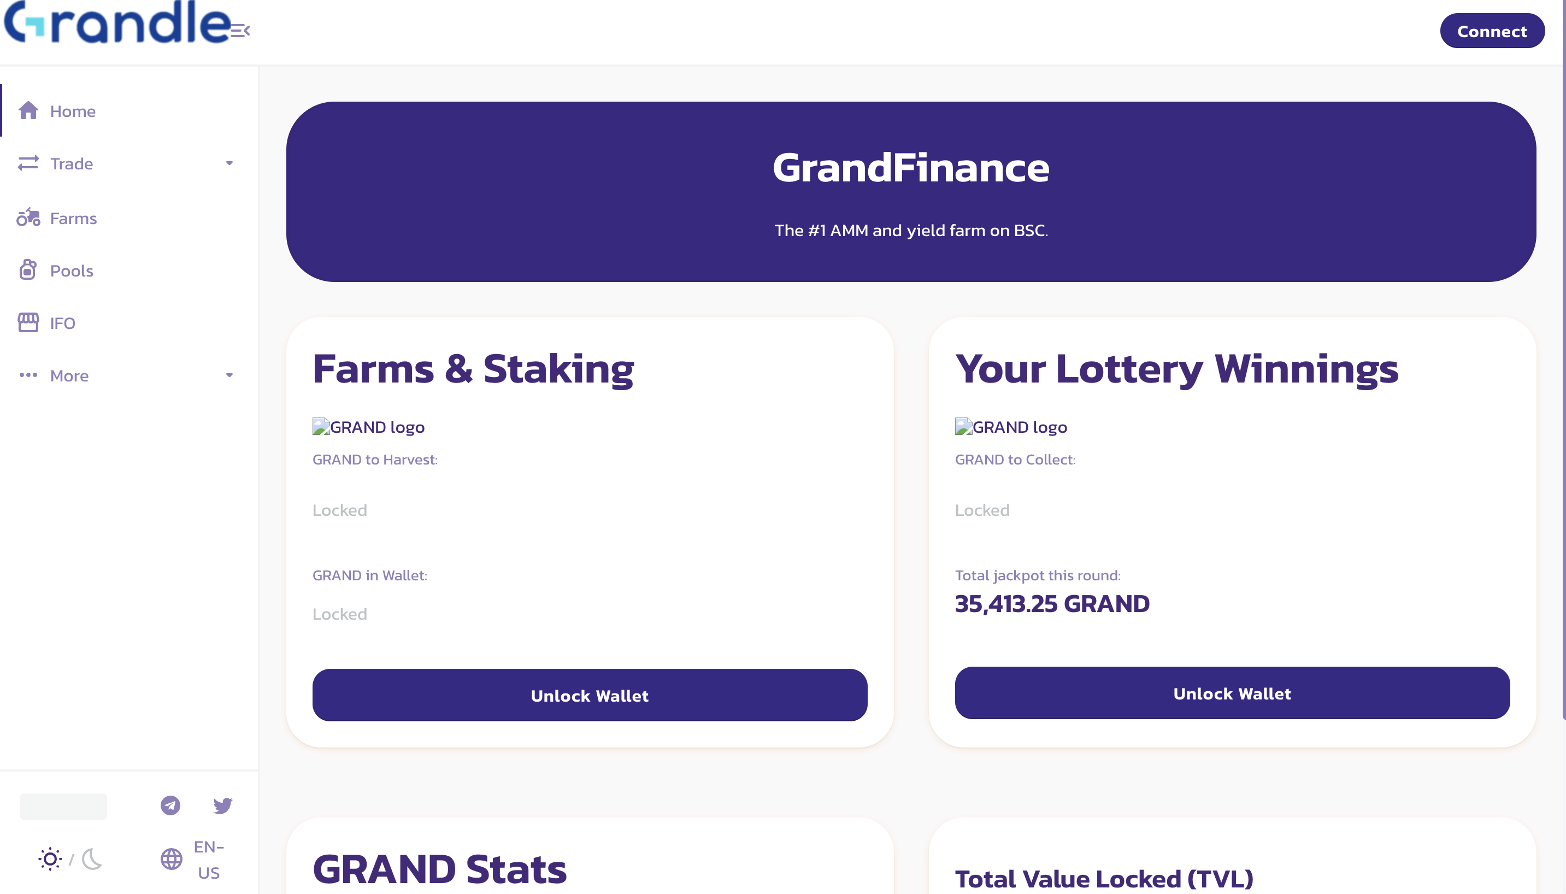Open the Twitter link icon
The height and width of the screenshot is (894, 1566).
click(222, 805)
